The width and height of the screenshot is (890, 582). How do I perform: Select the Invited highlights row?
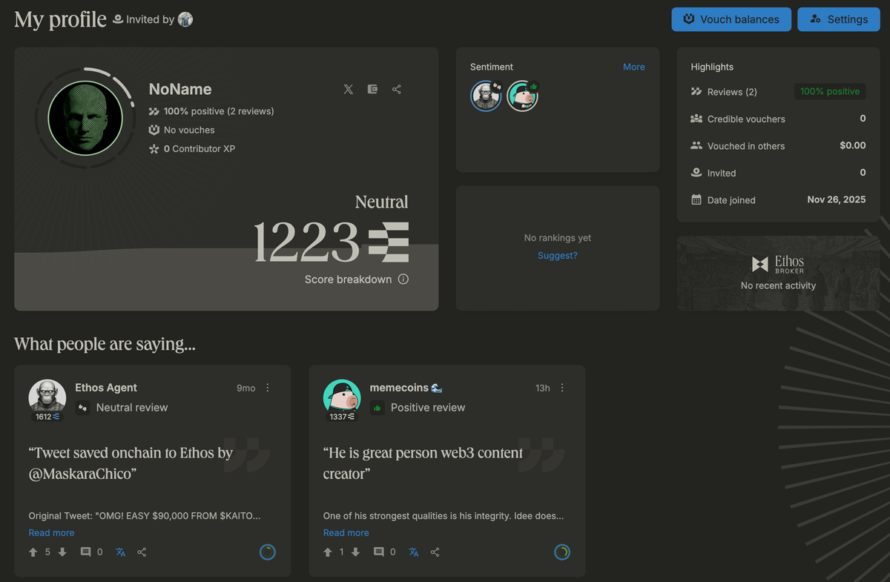[x=778, y=173]
